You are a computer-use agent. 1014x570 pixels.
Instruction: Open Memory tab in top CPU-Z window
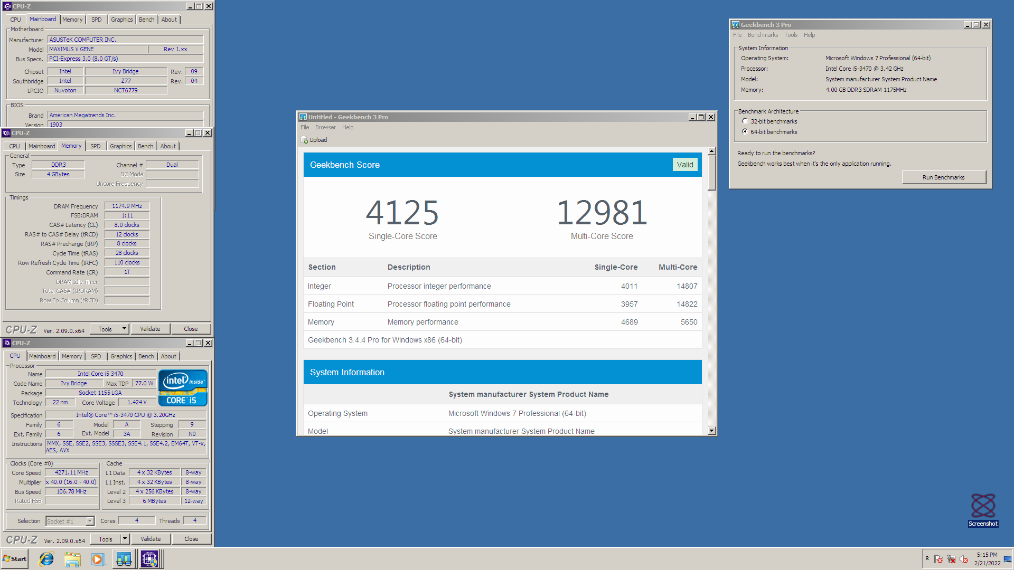pos(72,20)
